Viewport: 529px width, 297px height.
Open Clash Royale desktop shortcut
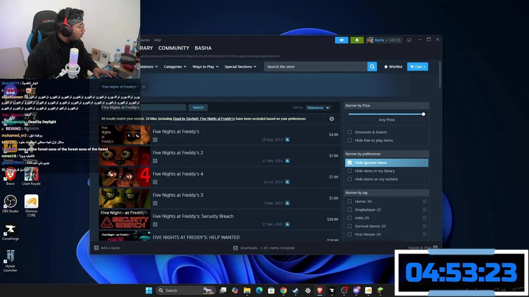coord(31,177)
